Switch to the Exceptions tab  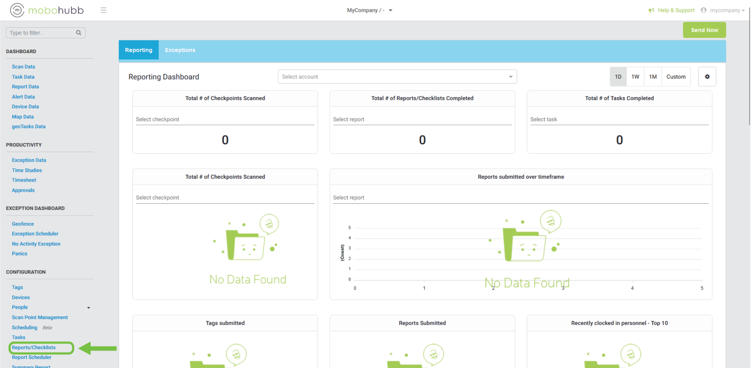tap(180, 50)
